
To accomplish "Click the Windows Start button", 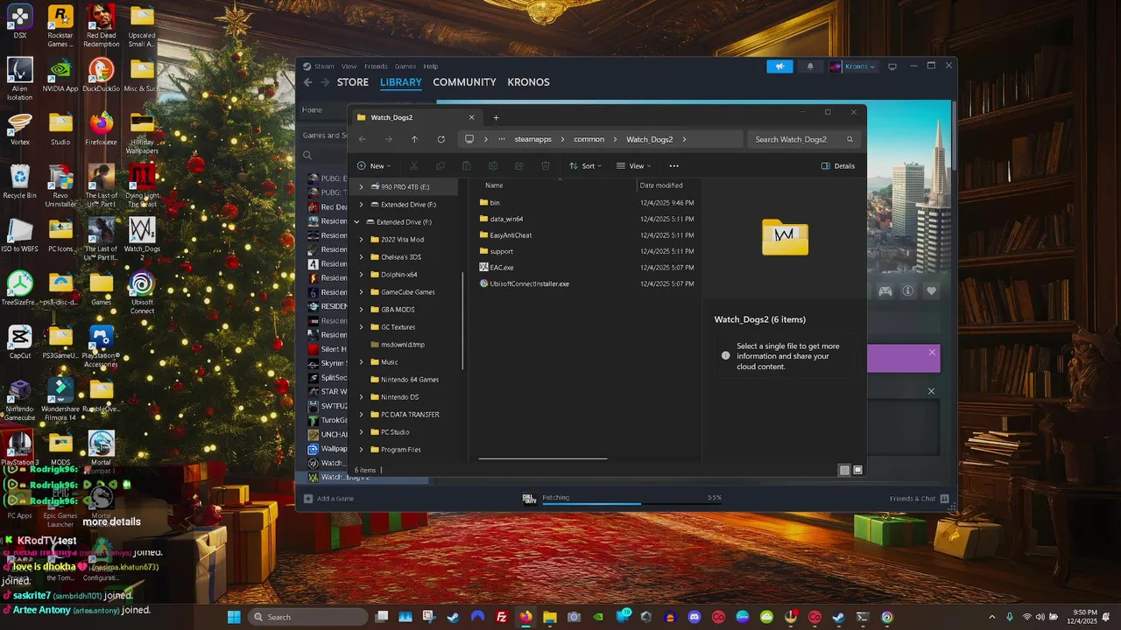I will 234,617.
